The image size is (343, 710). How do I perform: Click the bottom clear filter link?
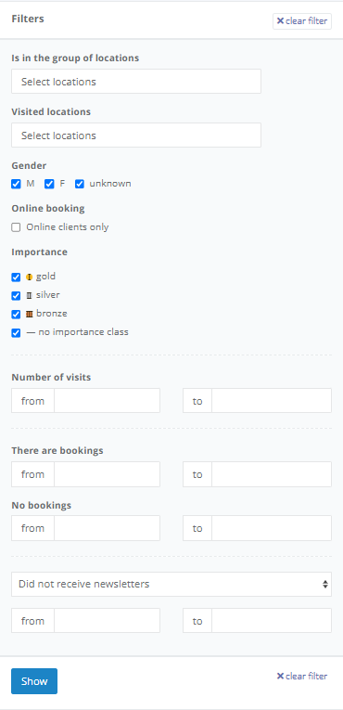click(302, 676)
